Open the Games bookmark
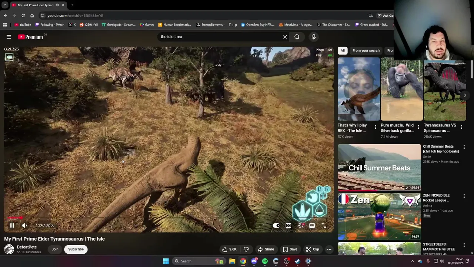 [x=147, y=25]
